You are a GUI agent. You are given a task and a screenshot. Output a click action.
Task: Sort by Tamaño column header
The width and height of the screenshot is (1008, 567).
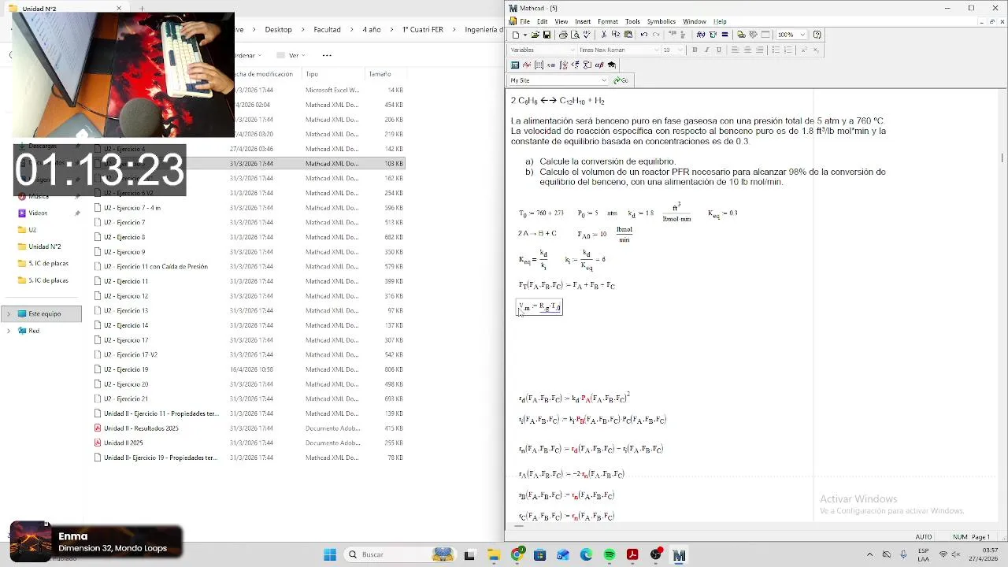coord(380,74)
